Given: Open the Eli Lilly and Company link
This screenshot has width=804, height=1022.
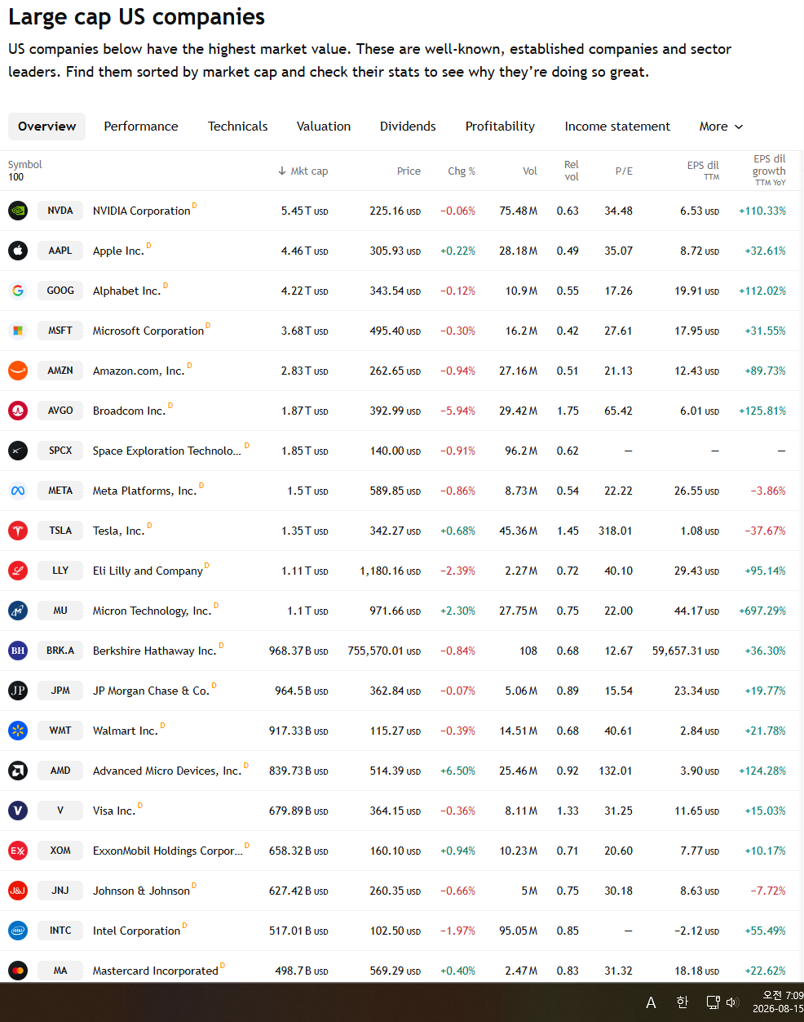Looking at the screenshot, I should [148, 571].
